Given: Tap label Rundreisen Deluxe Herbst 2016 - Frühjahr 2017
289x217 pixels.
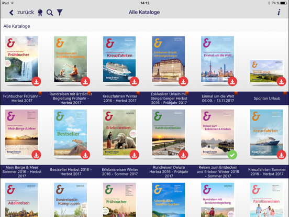Looking at the screenshot, I should point(169,171).
